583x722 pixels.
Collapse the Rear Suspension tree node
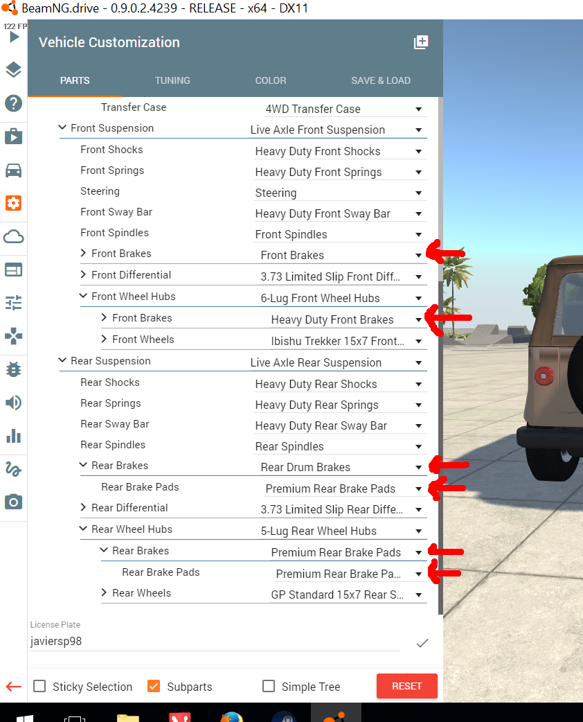point(62,360)
